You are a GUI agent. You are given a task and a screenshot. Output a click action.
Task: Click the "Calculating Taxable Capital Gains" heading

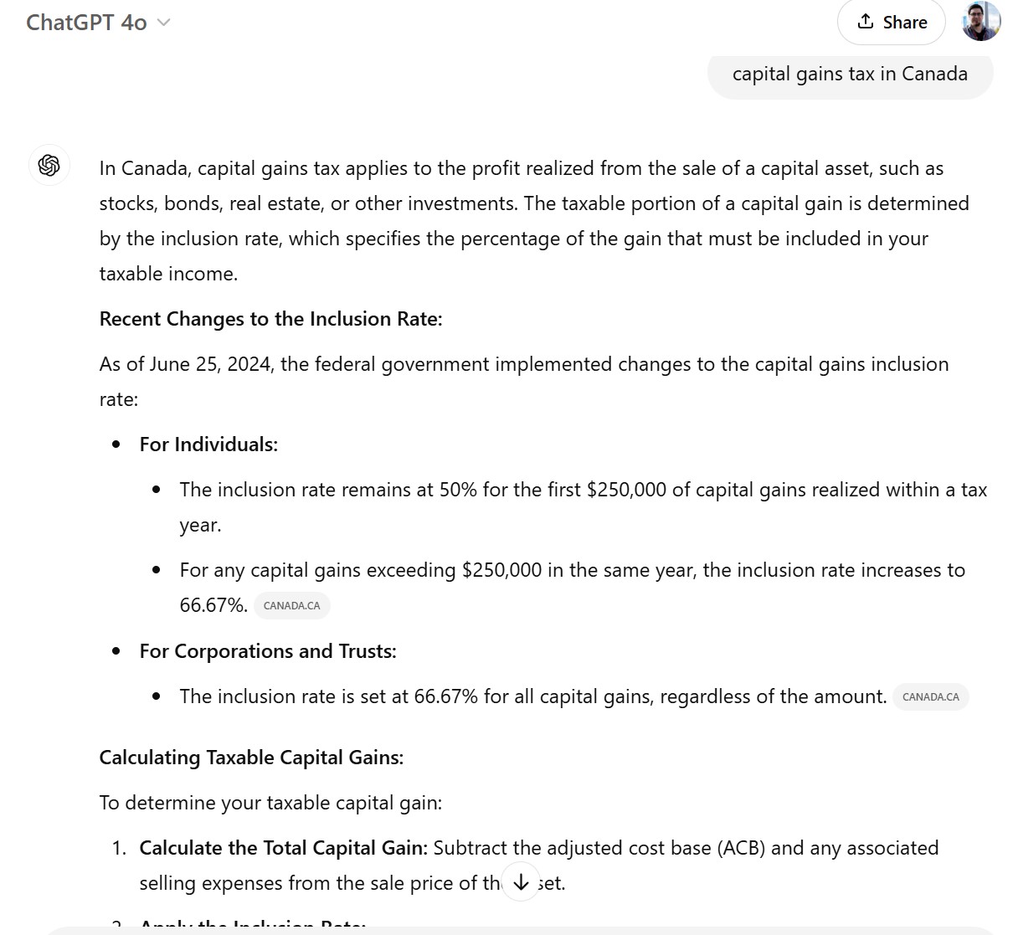(251, 758)
